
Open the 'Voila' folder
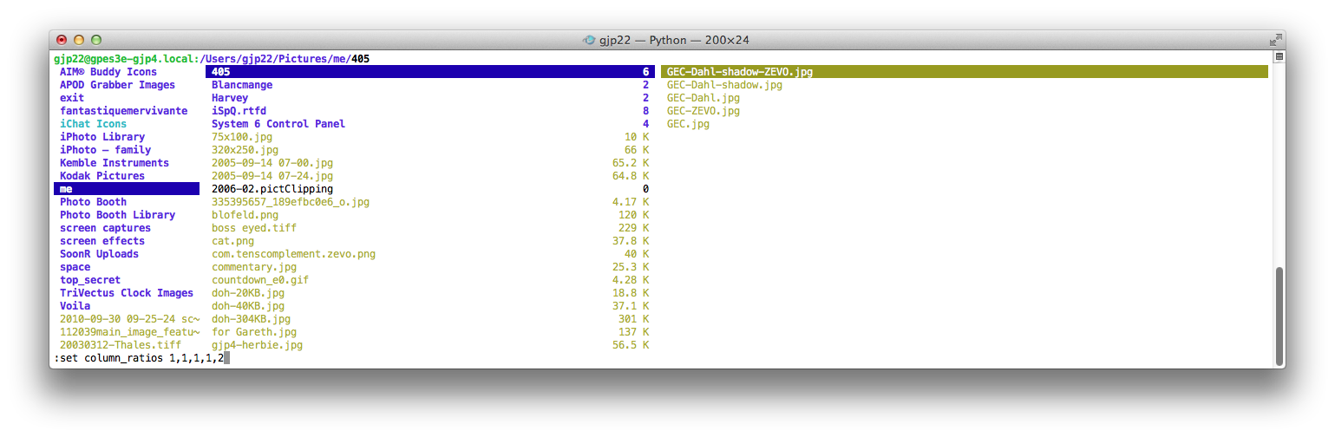[75, 306]
